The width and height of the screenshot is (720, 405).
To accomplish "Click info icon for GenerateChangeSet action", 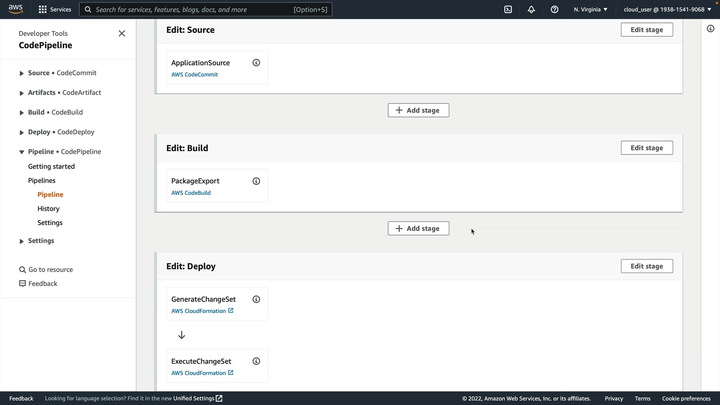I will [x=256, y=299].
